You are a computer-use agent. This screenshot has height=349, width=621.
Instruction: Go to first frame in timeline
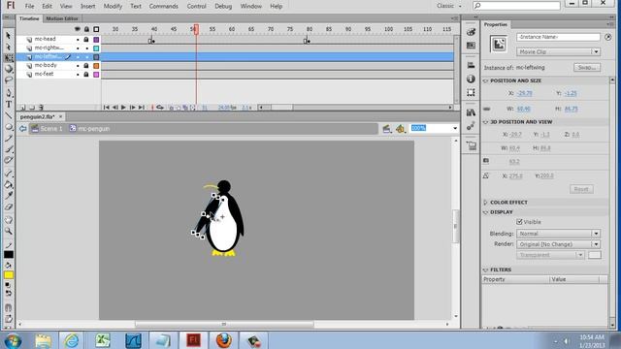tap(106, 108)
